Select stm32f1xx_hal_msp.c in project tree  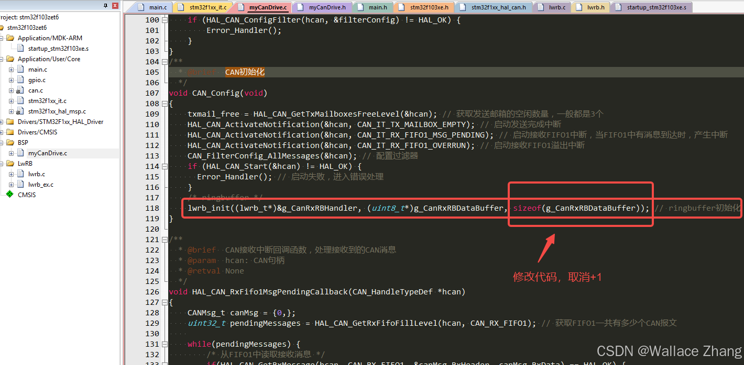(x=57, y=111)
